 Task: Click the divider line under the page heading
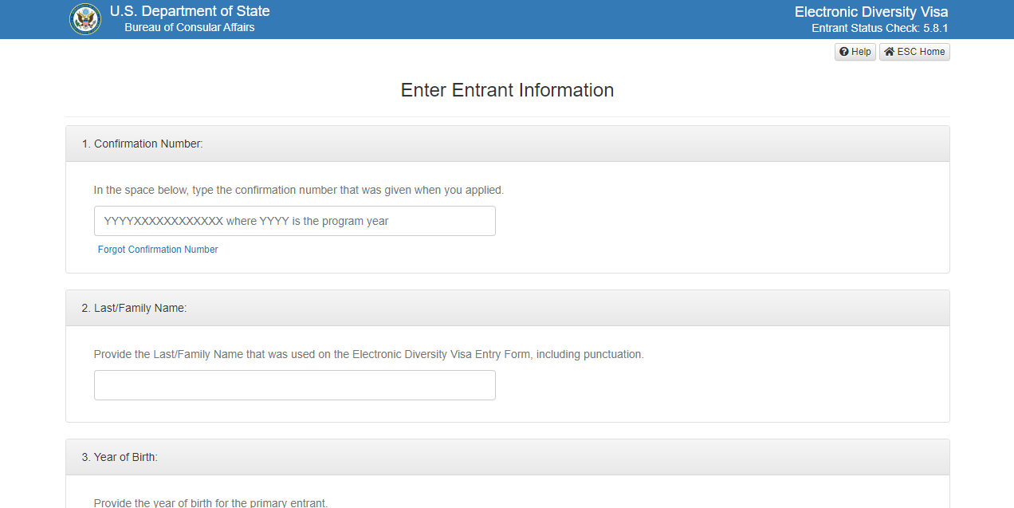pyautogui.click(x=507, y=117)
